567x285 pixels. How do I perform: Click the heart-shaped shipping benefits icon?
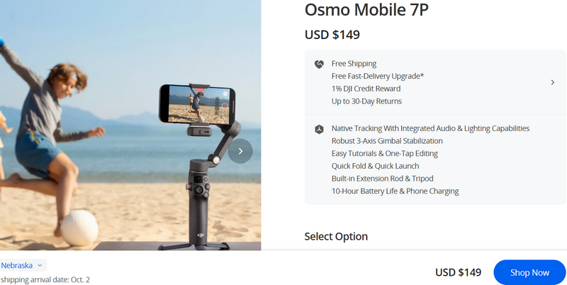click(x=319, y=65)
